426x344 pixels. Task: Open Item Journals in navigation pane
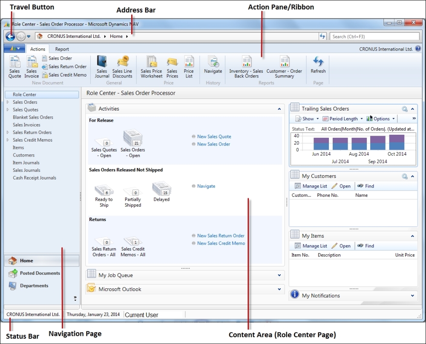pos(26,163)
